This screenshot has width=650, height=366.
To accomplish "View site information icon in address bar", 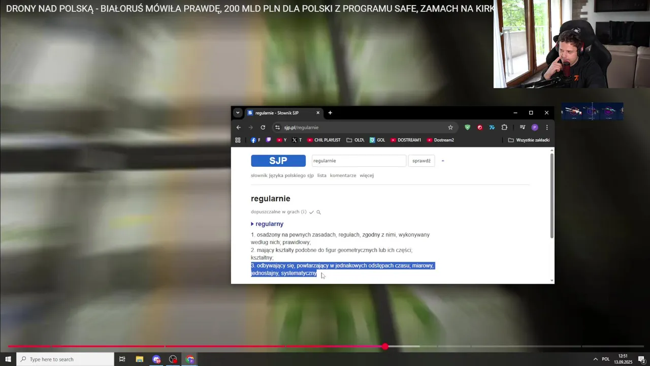I will coord(277,128).
